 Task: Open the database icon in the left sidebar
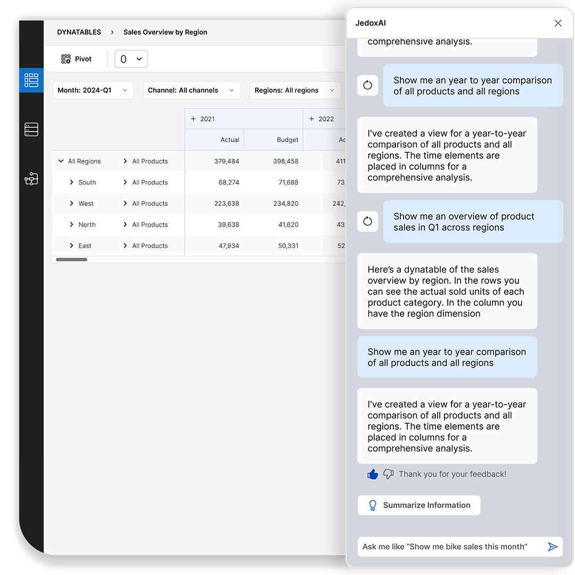(x=31, y=129)
